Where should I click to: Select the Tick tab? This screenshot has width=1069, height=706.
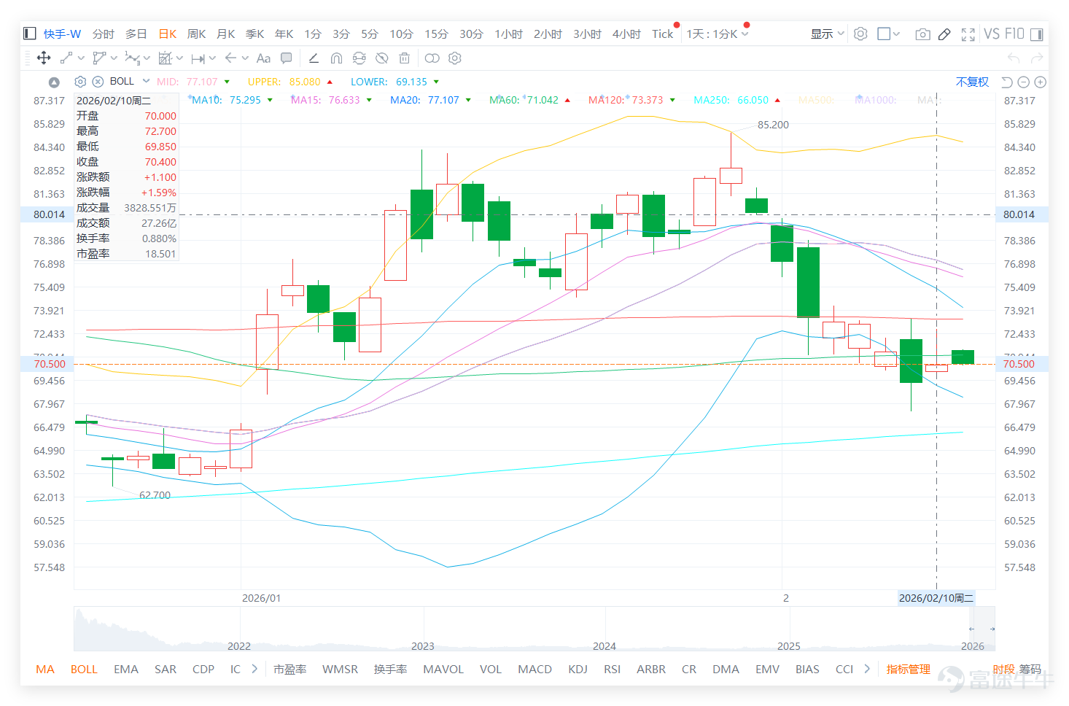[x=663, y=34]
